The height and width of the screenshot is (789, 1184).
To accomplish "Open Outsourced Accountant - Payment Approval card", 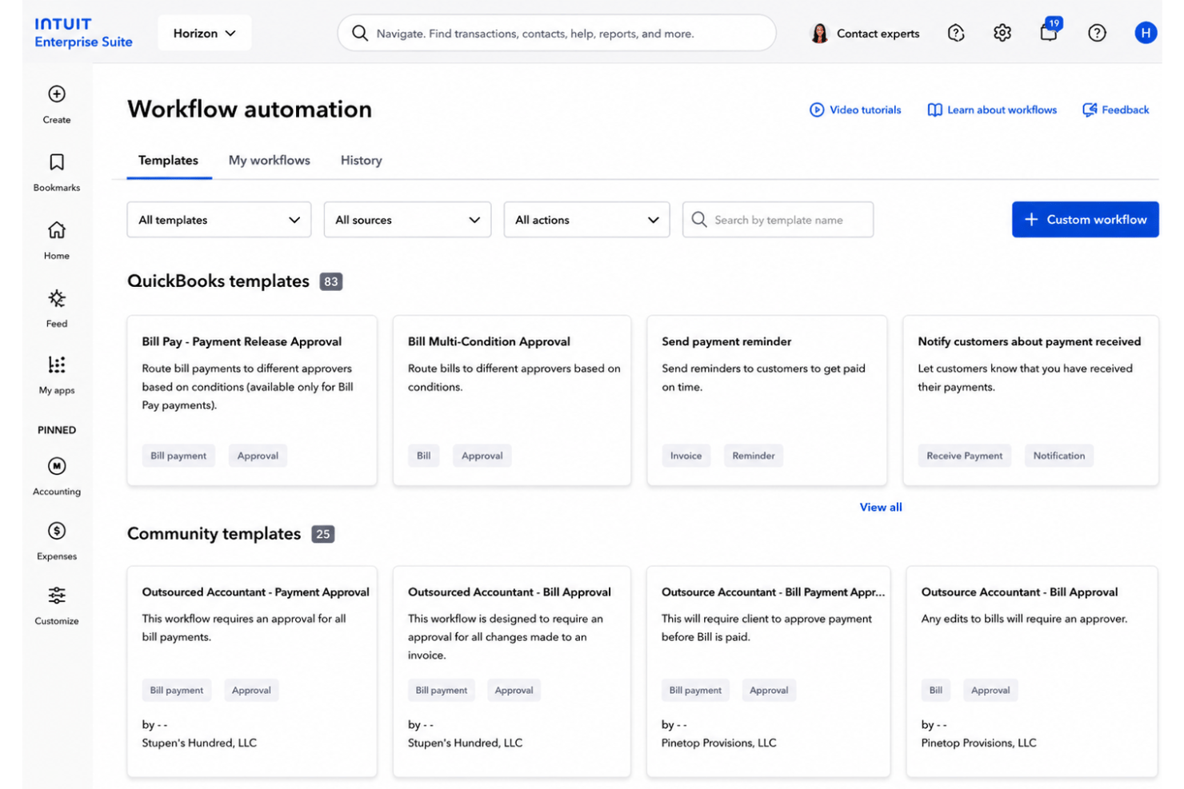I will [252, 671].
